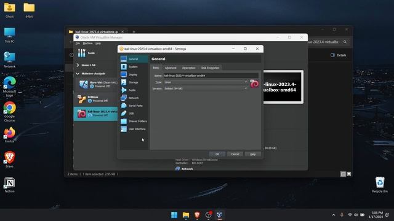
Task: Click the Tools icon in VirtualBox Manager
Action: point(82,53)
